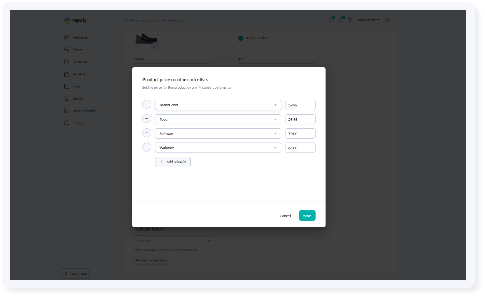Remove the Safeway pricelist row
485x298 pixels.
pos(147,132)
